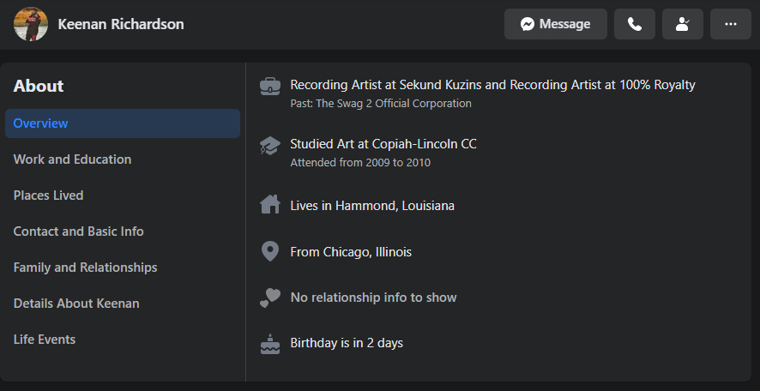760x391 pixels.
Task: Click the friends status icon button
Action: point(683,24)
